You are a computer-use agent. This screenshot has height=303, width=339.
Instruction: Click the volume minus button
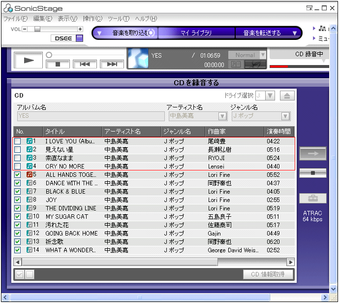pos(25,29)
